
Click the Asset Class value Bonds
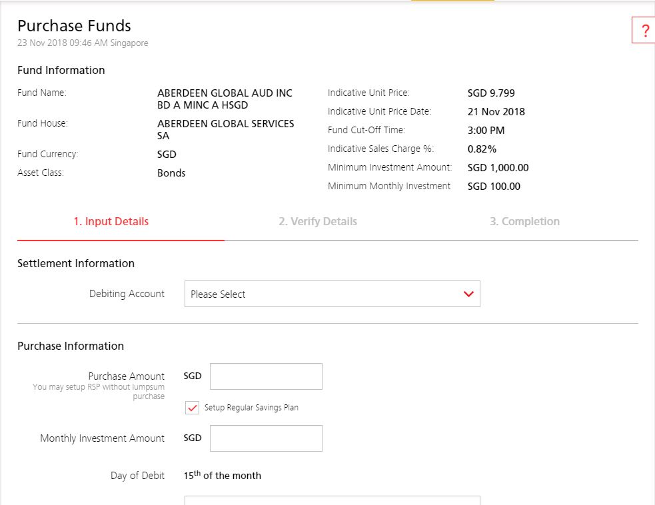pyautogui.click(x=171, y=173)
